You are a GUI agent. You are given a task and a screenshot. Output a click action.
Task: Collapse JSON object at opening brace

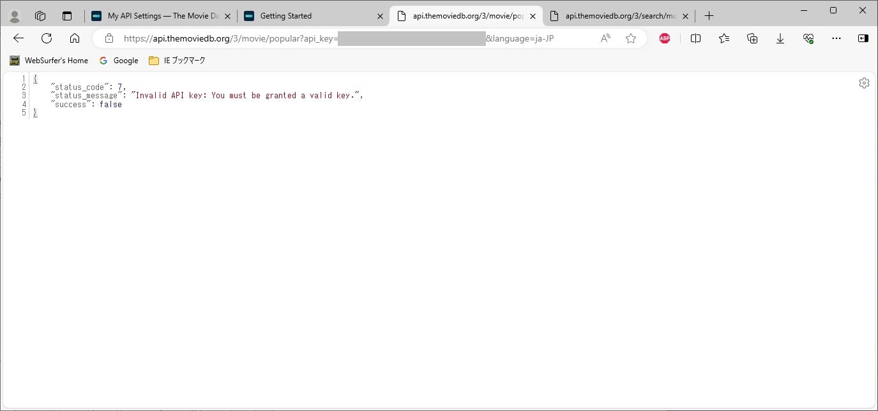pos(36,78)
